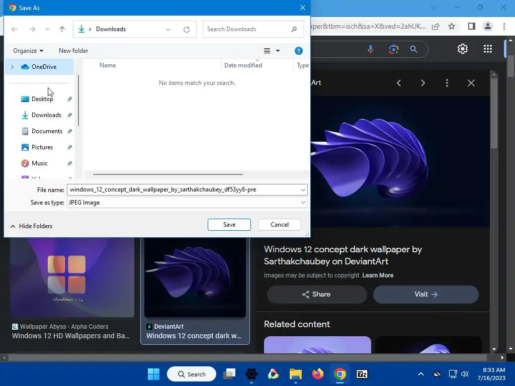Start Google voice search microphone
This screenshot has height=386, width=515.
[x=371, y=49]
